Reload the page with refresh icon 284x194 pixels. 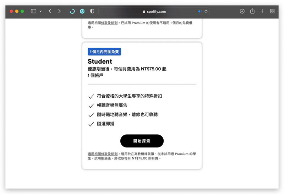206,11
